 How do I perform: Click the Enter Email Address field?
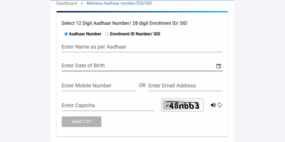[185, 86]
